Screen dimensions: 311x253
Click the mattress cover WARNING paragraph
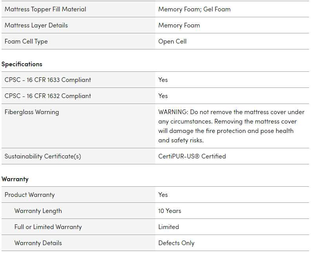click(231, 126)
